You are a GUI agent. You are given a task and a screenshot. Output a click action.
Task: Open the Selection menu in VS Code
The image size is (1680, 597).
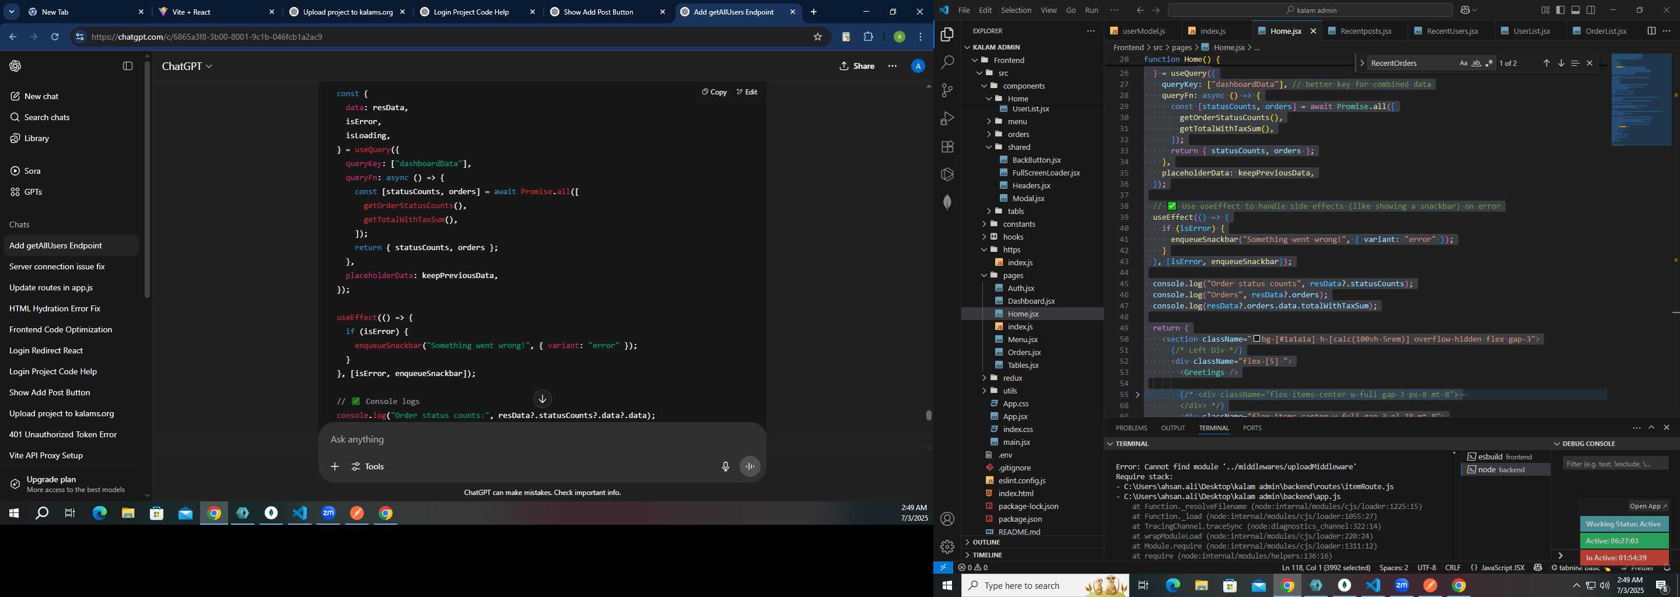[1016, 10]
